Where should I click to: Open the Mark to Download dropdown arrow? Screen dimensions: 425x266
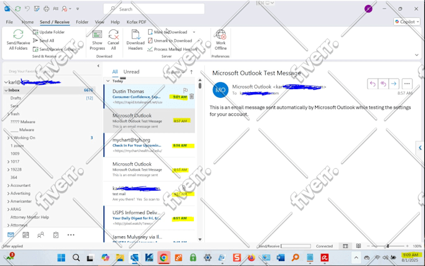[194, 32]
